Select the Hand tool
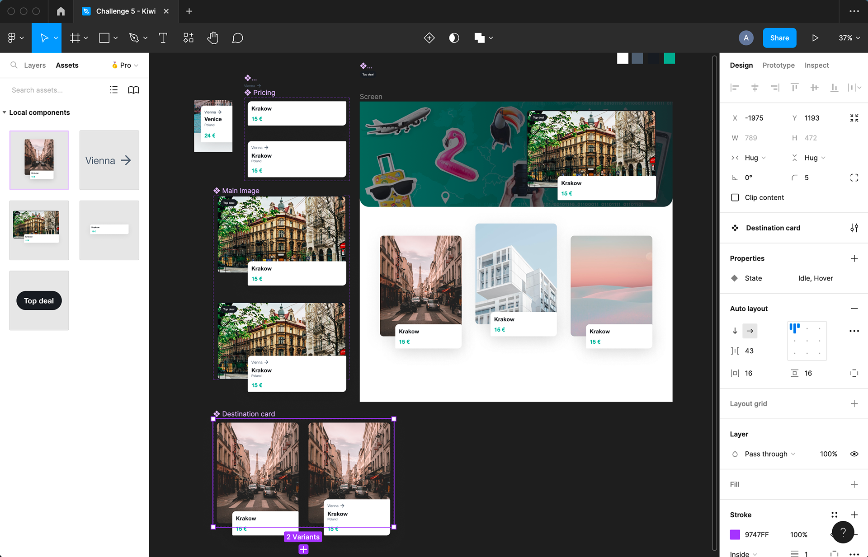Viewport: 868px width, 557px height. pyautogui.click(x=213, y=38)
